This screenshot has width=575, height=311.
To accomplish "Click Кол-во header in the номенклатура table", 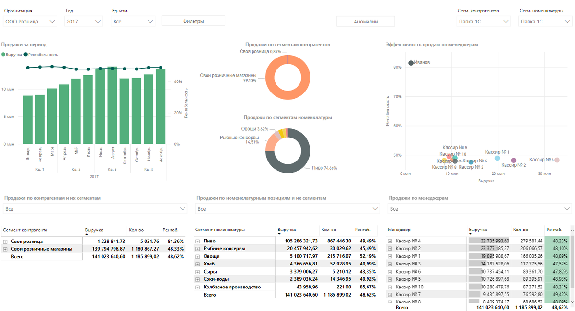I will point(329,230).
